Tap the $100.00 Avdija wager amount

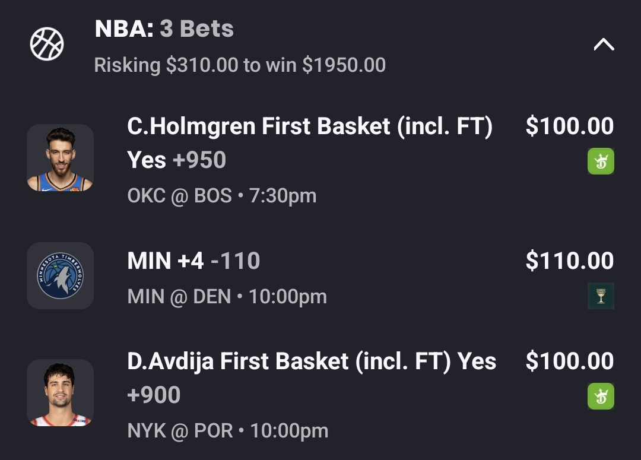(569, 361)
